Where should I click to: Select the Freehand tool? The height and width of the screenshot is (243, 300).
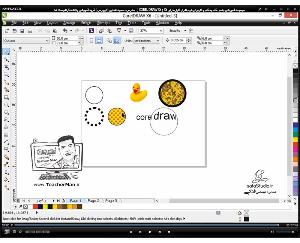click(x=6, y=82)
